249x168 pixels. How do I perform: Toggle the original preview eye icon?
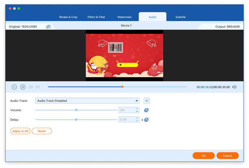(48, 27)
